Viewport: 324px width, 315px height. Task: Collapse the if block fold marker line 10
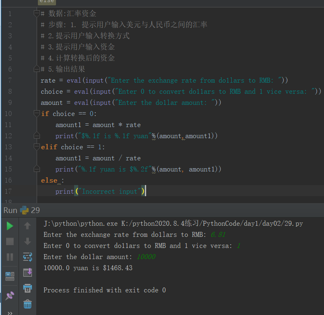pyautogui.click(x=37, y=113)
